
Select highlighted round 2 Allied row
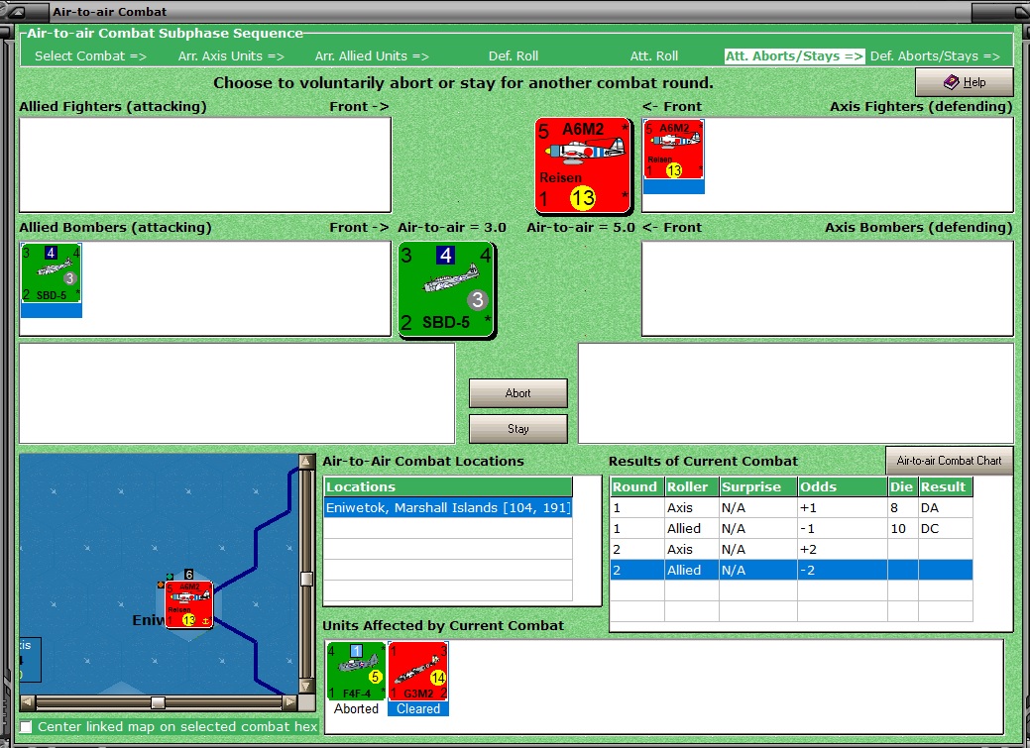click(791, 570)
